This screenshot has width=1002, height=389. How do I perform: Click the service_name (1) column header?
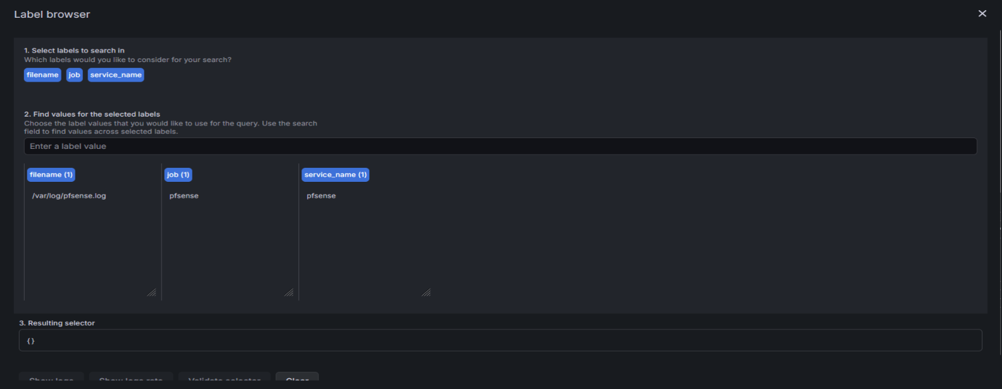[x=335, y=175]
